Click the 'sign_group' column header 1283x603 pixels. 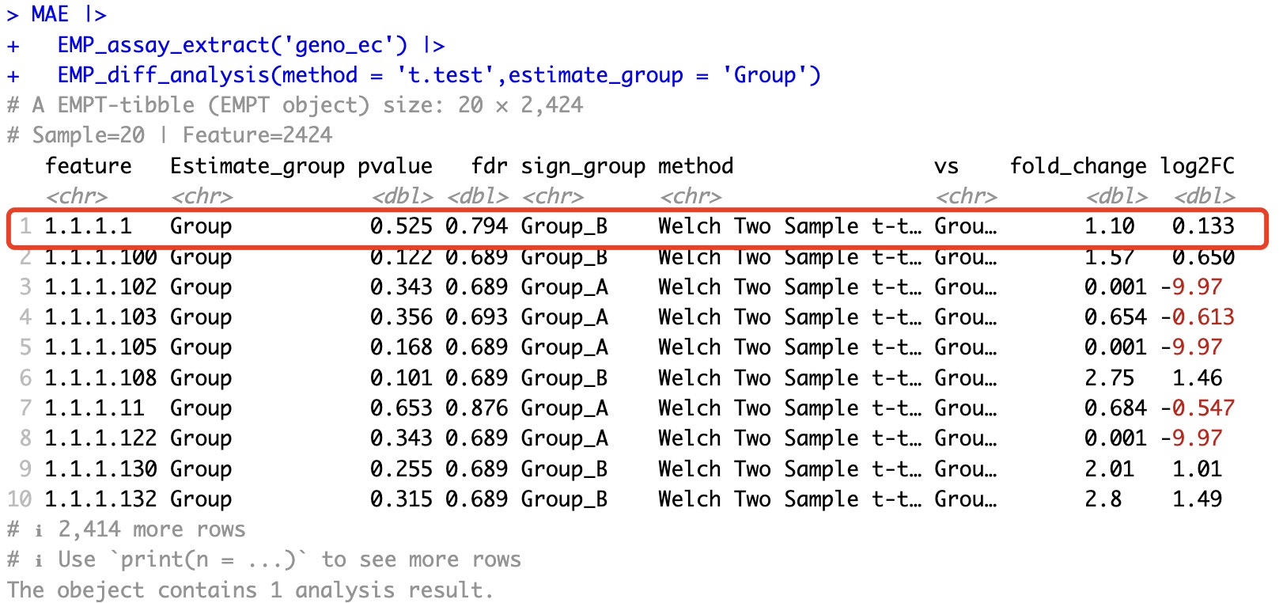pyautogui.click(x=583, y=166)
